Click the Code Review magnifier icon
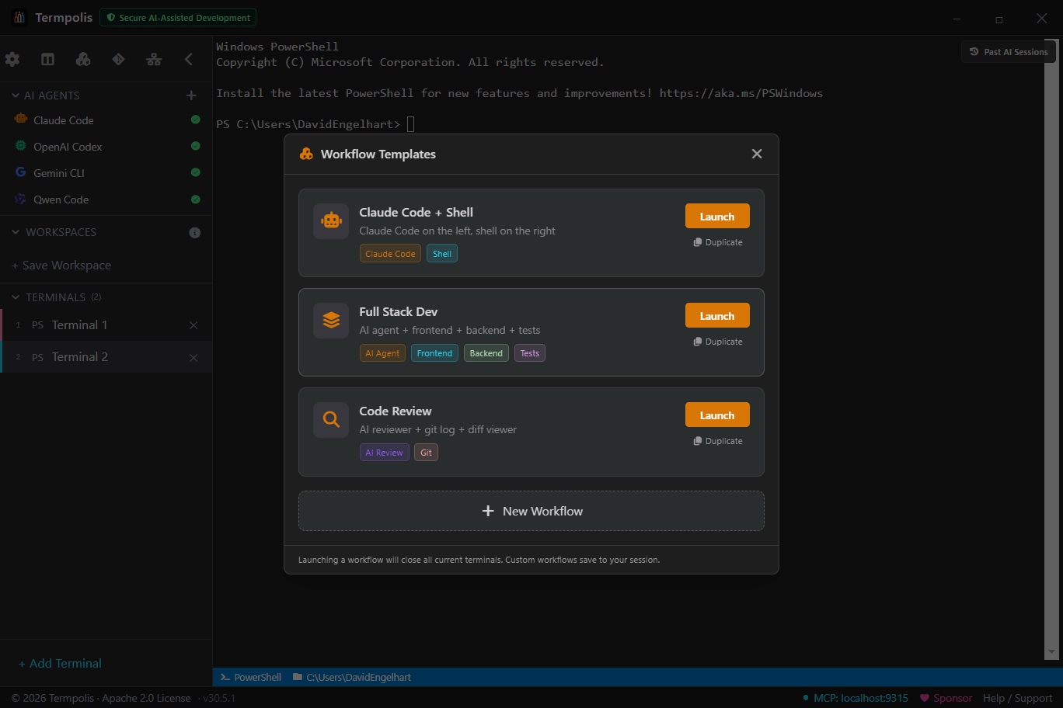This screenshot has height=708, width=1063. (331, 420)
